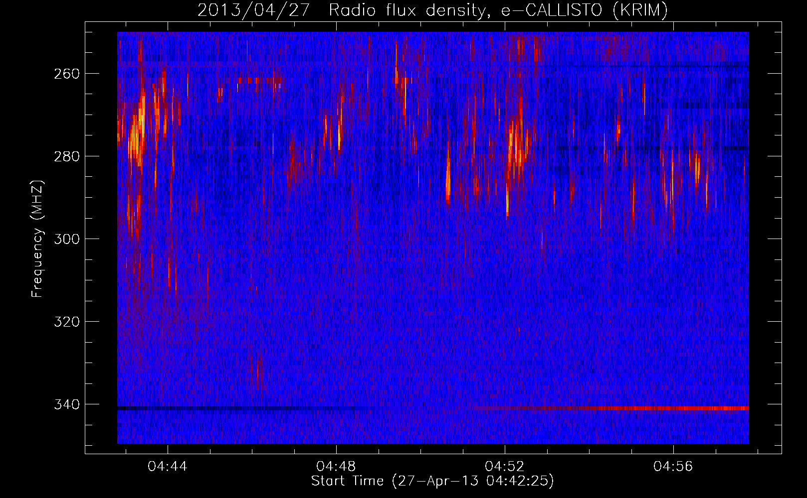Click the 'Frequency (MHZ)' axis label
The image size is (807, 498).
[37, 239]
